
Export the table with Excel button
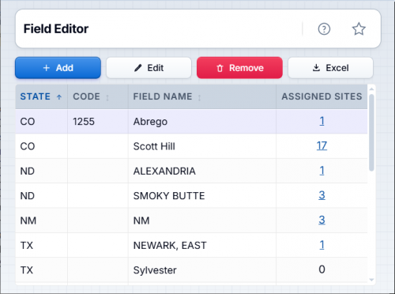[x=330, y=68]
